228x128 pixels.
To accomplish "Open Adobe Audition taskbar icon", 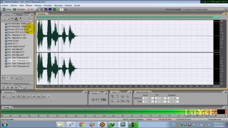I will pyautogui.click(x=123, y=124).
